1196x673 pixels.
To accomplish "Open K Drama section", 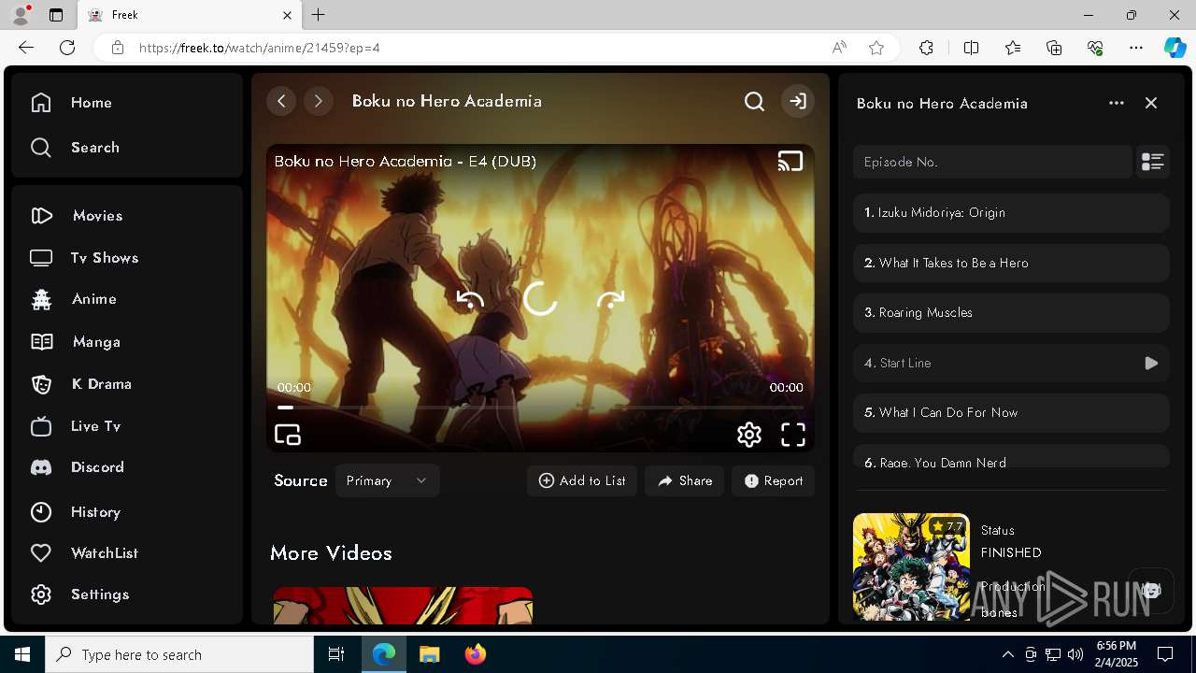I will 80,384.
